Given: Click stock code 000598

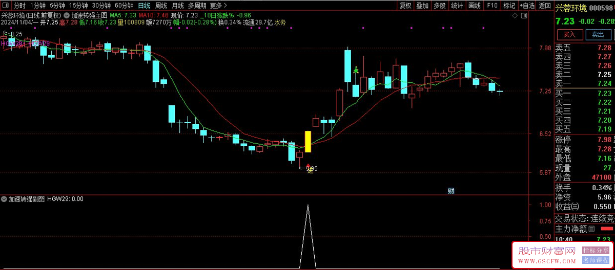Looking at the screenshot, I should 602,8.
